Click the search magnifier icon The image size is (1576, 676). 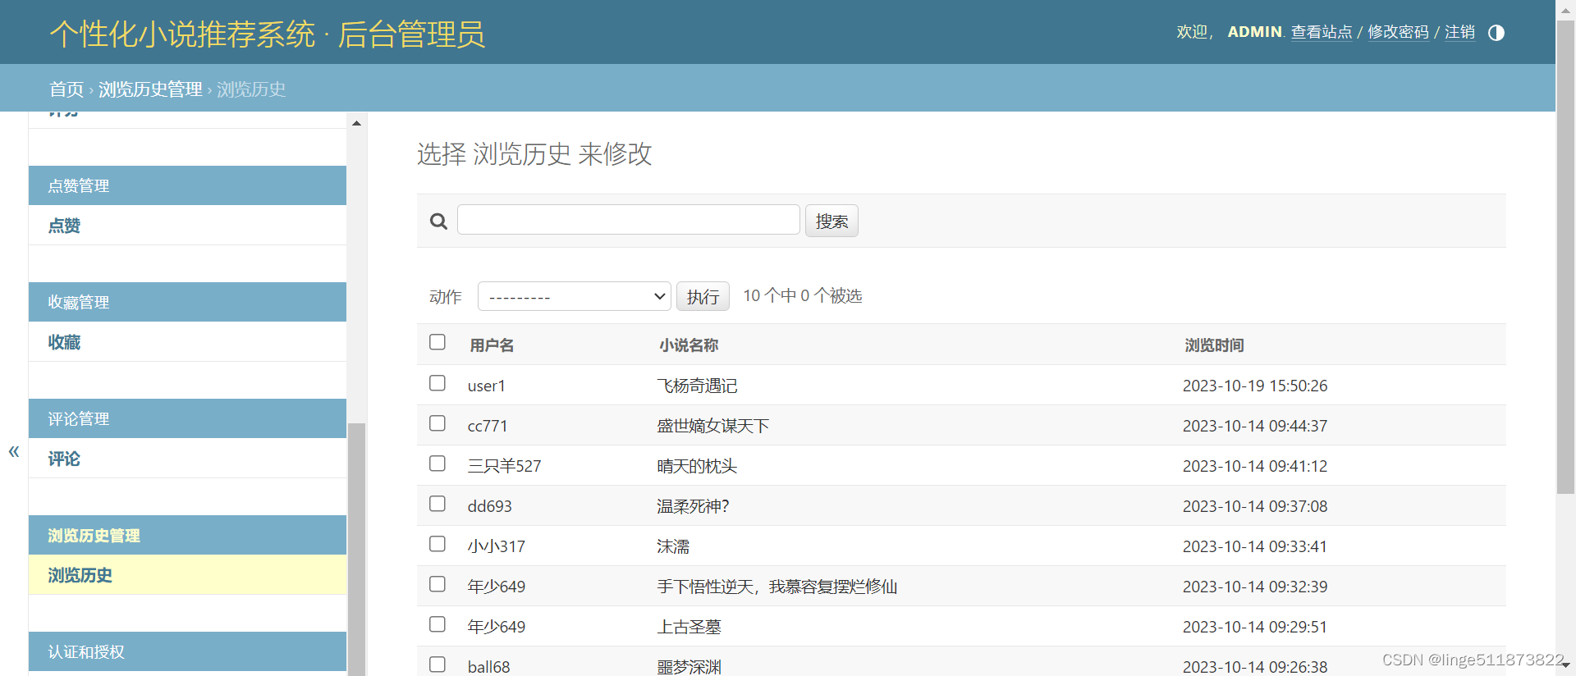(x=438, y=222)
